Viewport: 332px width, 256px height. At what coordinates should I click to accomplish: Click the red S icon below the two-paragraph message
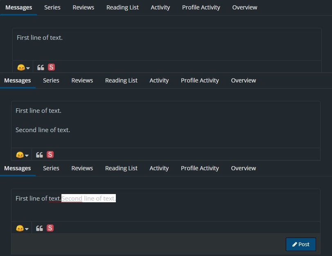coord(50,155)
